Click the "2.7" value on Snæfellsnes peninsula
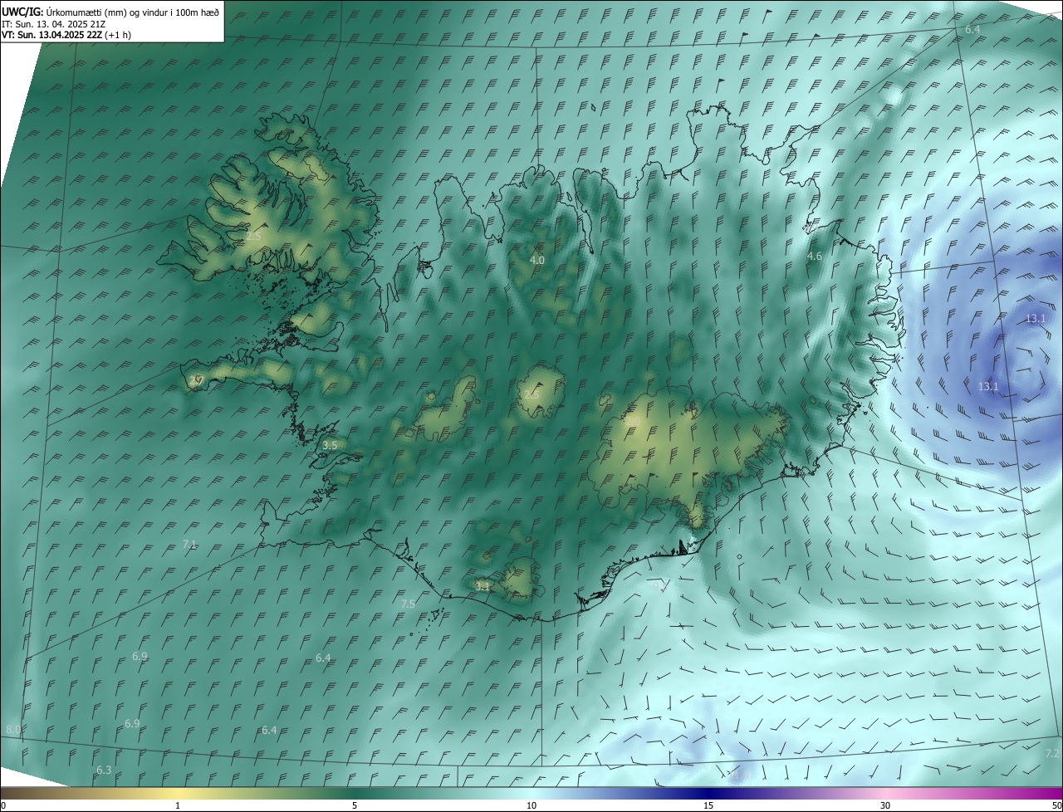This screenshot has height=812, width=1063. pyautogui.click(x=196, y=380)
